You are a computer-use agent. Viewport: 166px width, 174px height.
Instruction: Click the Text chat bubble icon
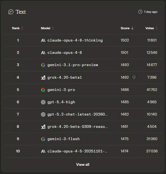point(11,12)
